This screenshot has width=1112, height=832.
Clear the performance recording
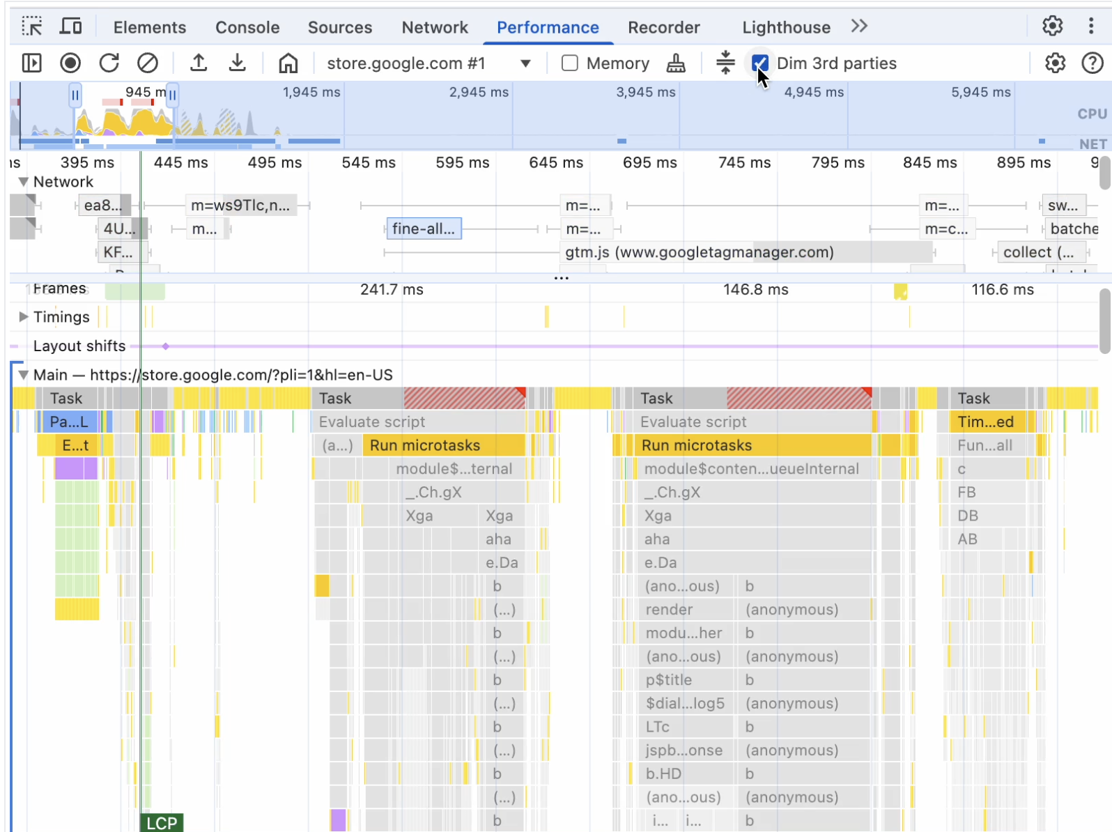(x=148, y=63)
